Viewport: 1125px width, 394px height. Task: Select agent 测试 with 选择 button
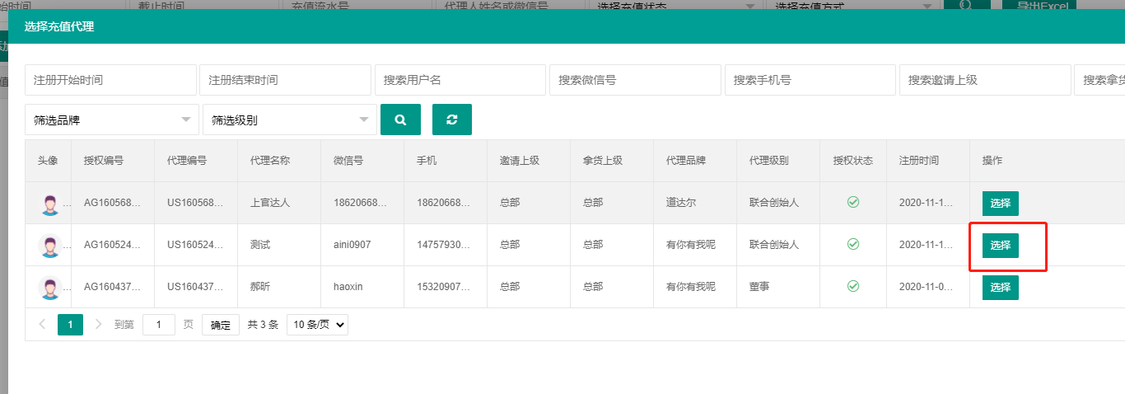click(1000, 246)
